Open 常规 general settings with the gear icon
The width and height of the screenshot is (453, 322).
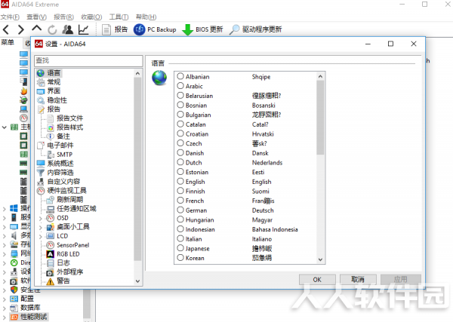point(49,82)
